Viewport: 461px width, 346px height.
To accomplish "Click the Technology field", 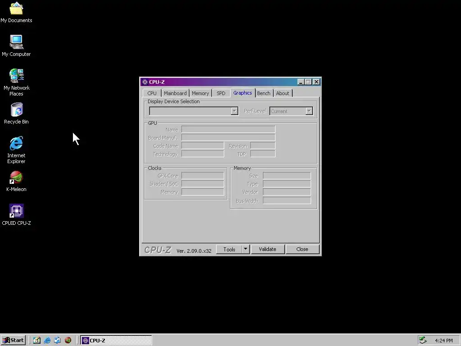I will [x=203, y=154].
